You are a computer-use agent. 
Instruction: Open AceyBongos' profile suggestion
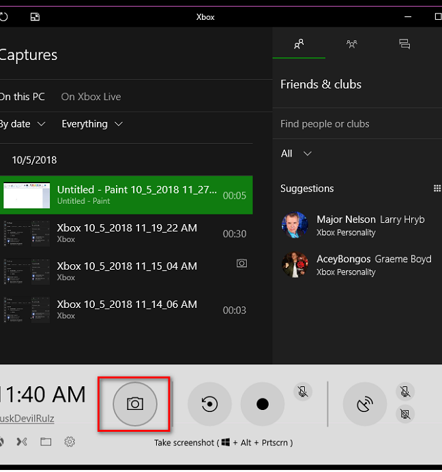(357, 265)
